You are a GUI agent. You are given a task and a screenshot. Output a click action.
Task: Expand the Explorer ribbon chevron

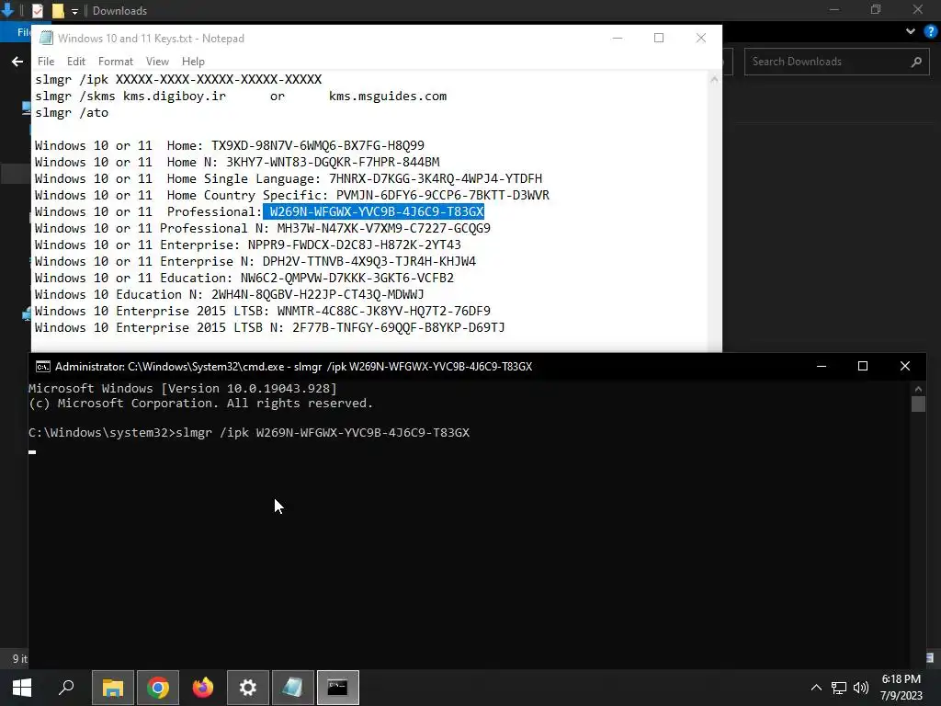coord(911,31)
